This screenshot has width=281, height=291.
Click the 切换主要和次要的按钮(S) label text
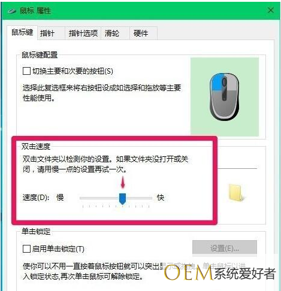tap(73, 71)
